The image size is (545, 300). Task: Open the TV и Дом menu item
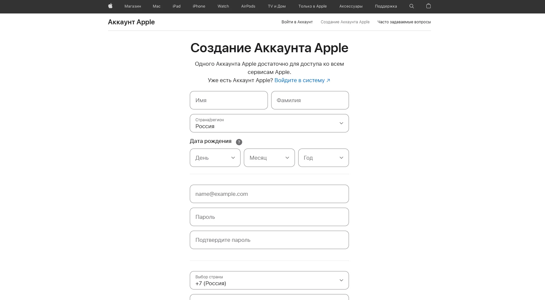tap(277, 6)
